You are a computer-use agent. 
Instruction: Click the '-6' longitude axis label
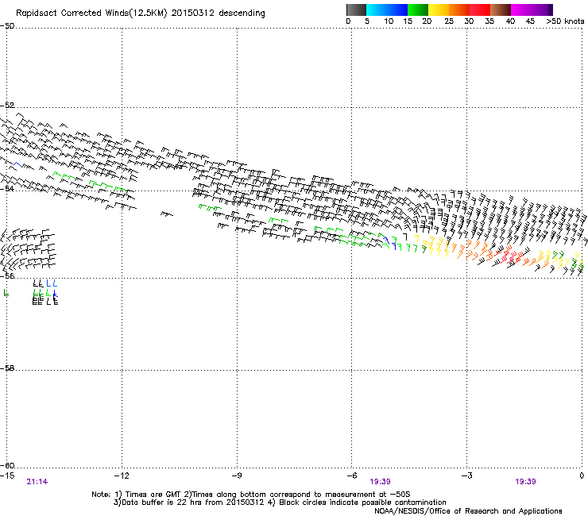(x=351, y=476)
